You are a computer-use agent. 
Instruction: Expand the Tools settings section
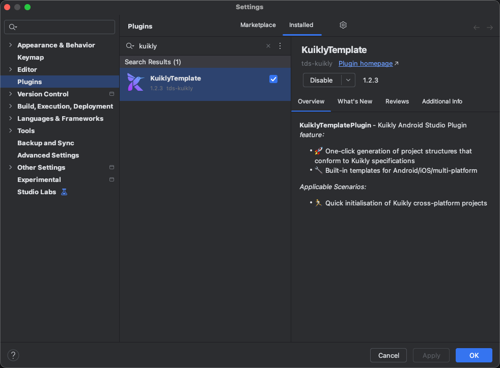pyautogui.click(x=11, y=130)
